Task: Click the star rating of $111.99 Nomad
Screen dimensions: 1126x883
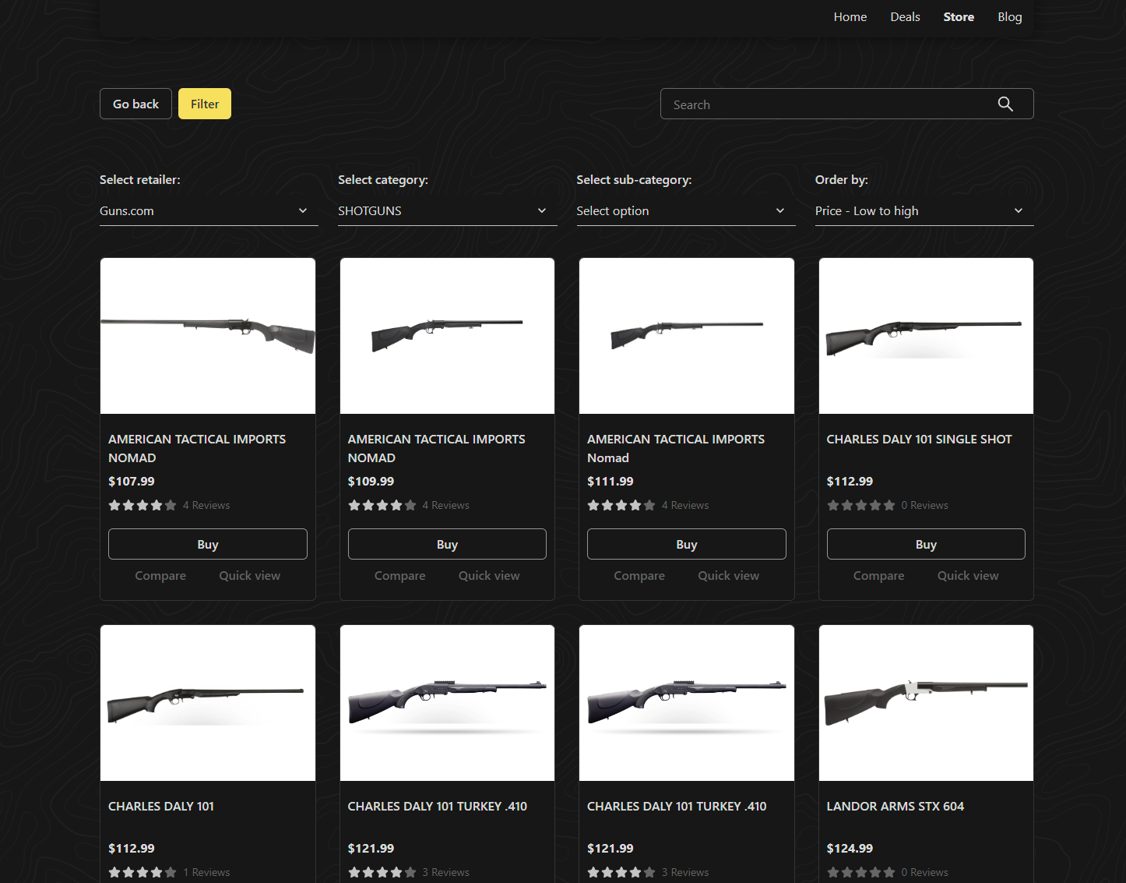Action: point(621,506)
